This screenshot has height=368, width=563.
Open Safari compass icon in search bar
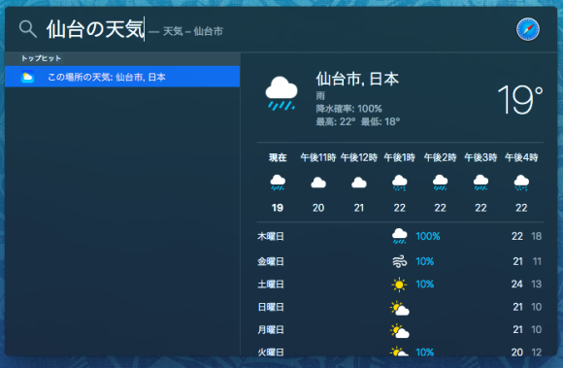528,29
